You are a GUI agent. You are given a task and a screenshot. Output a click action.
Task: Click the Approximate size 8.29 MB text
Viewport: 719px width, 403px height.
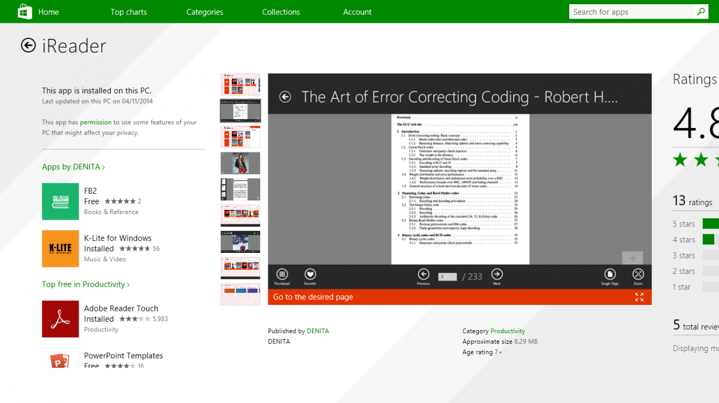tap(500, 341)
